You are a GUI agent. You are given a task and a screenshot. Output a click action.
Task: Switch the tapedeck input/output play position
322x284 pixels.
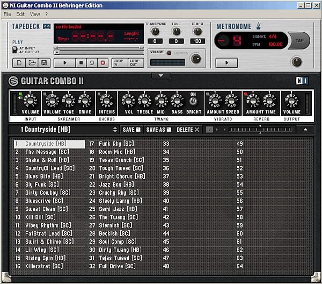(14, 50)
